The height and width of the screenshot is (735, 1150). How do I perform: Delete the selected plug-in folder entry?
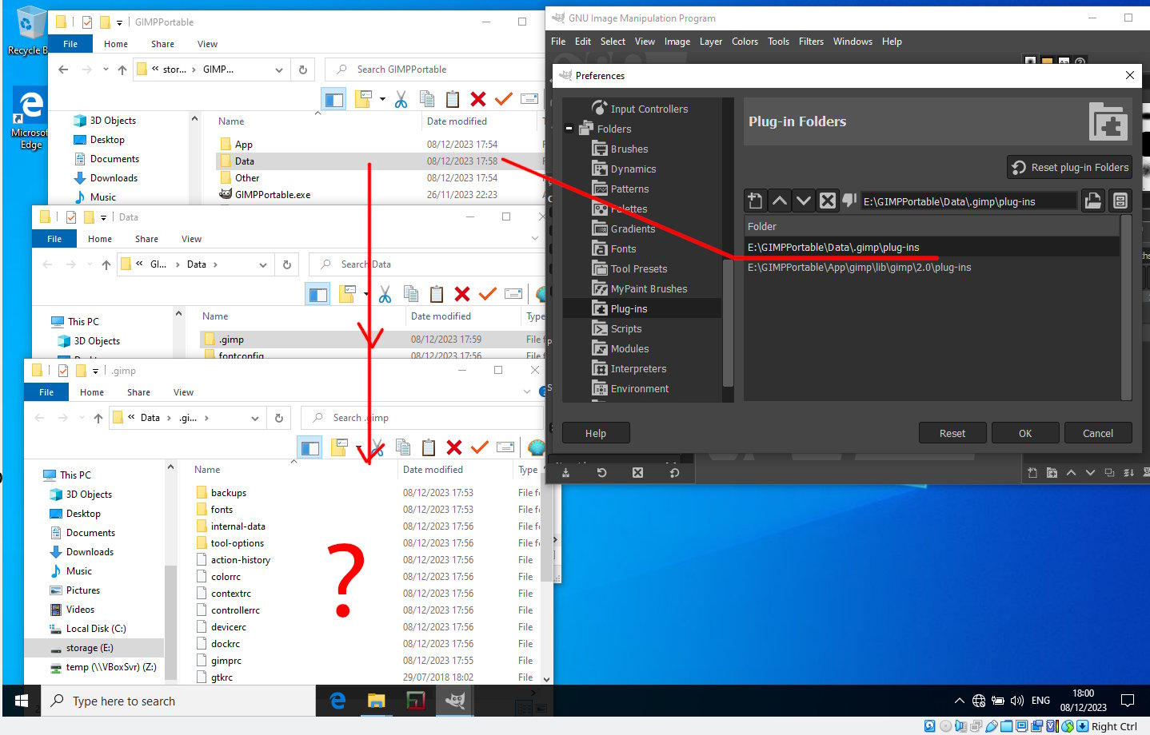tap(827, 201)
